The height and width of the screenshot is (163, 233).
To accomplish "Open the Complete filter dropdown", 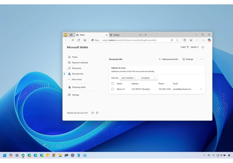I will [x=149, y=78].
